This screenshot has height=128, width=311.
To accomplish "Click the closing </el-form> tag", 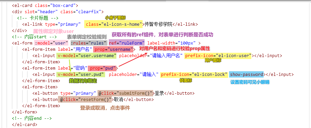I will (25, 112).
